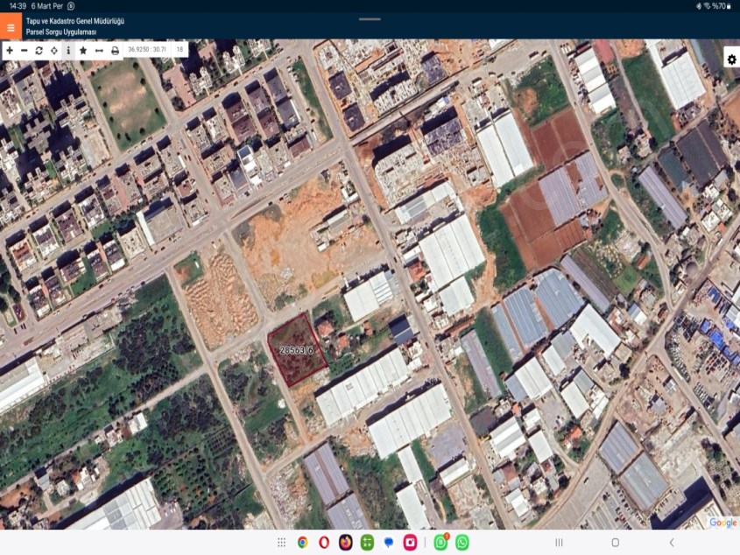Click the refresh map icon
Screen dimensions: 740x555
coord(39,51)
